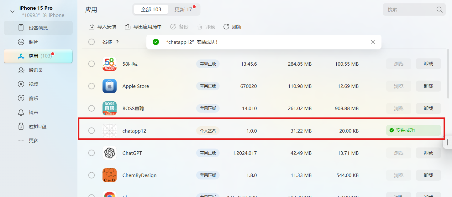Click the 备份 toolbar button
Viewport: 452px width, 197px height.
point(179,27)
